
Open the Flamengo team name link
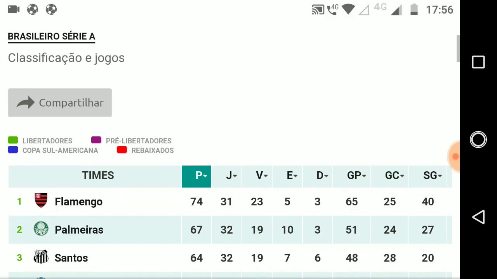point(78,202)
